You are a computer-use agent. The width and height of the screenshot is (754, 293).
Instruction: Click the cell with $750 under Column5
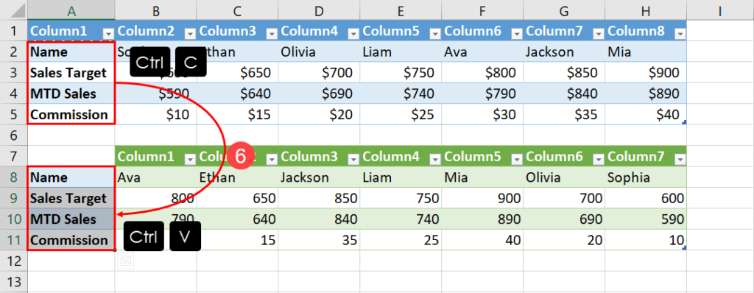click(x=401, y=72)
